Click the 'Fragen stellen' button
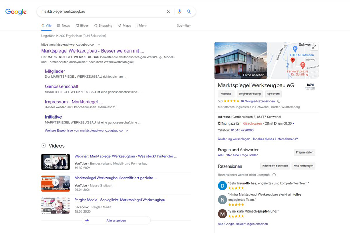 [x=305, y=152]
